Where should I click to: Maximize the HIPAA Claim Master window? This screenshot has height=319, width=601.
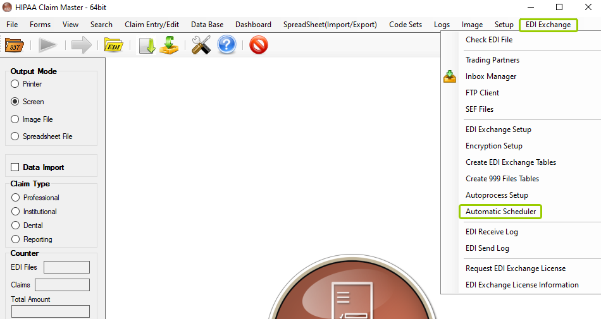pyautogui.click(x=559, y=8)
